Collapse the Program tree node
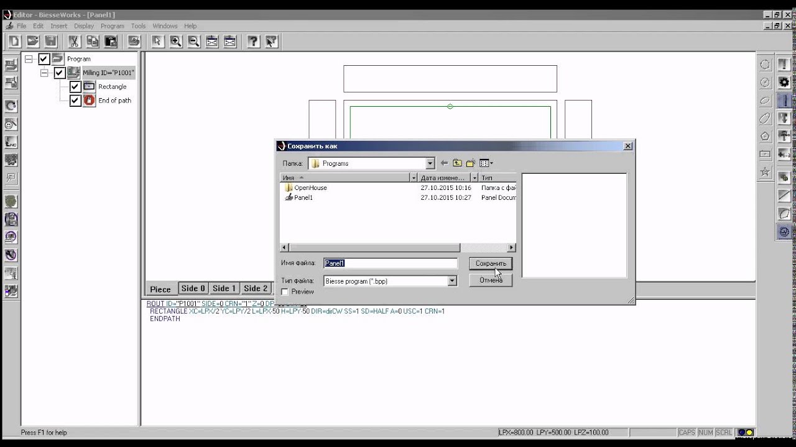 (29, 59)
